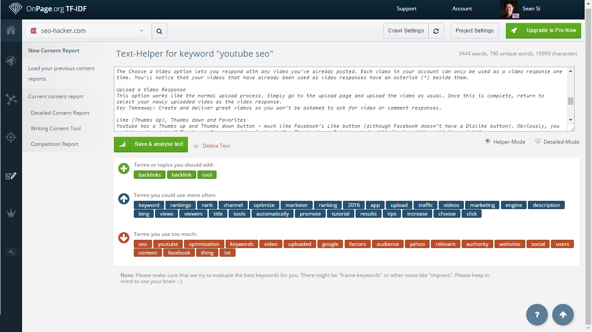Click the Delete Text link
The height and width of the screenshot is (332, 592).
[x=217, y=146]
